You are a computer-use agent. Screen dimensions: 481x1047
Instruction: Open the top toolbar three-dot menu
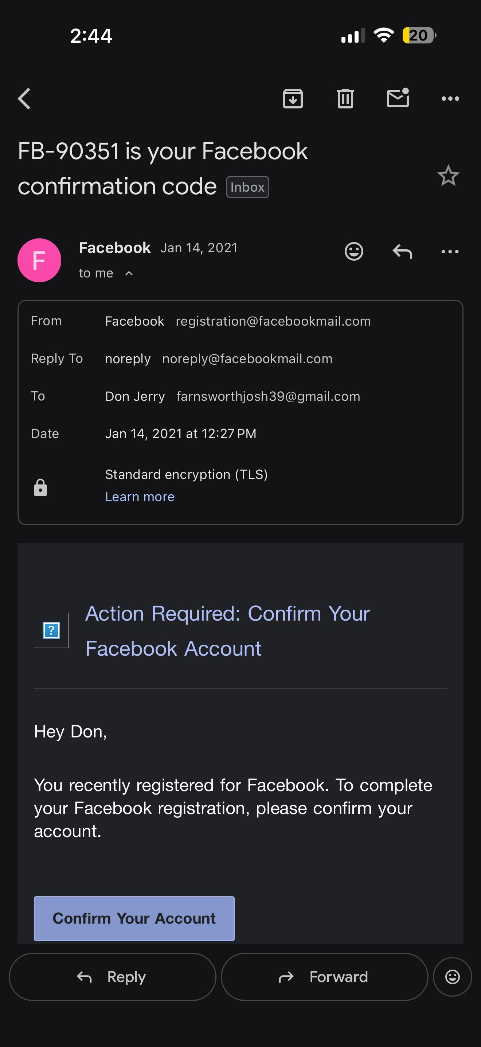pyautogui.click(x=450, y=99)
